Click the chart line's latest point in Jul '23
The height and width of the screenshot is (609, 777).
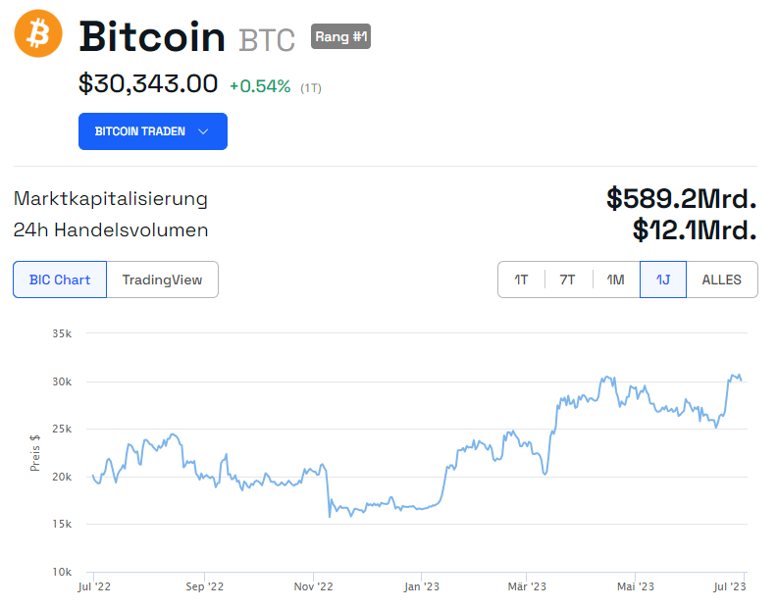pos(741,380)
